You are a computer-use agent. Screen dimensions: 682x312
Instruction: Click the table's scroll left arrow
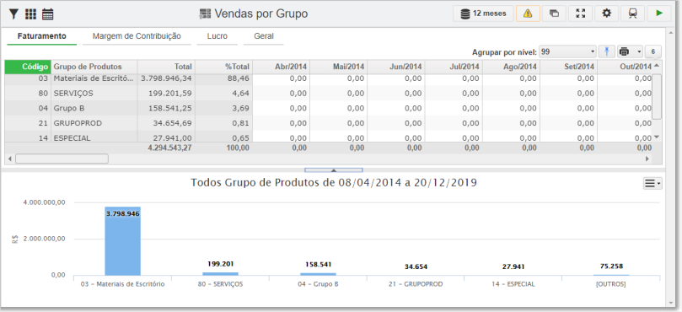click(x=10, y=159)
